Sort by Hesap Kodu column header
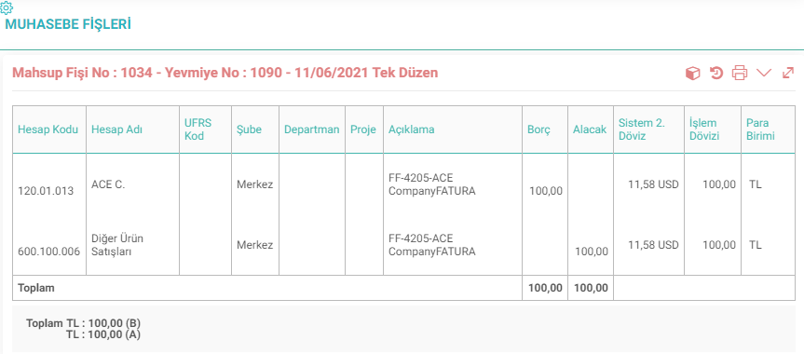The image size is (804, 354). tap(48, 129)
